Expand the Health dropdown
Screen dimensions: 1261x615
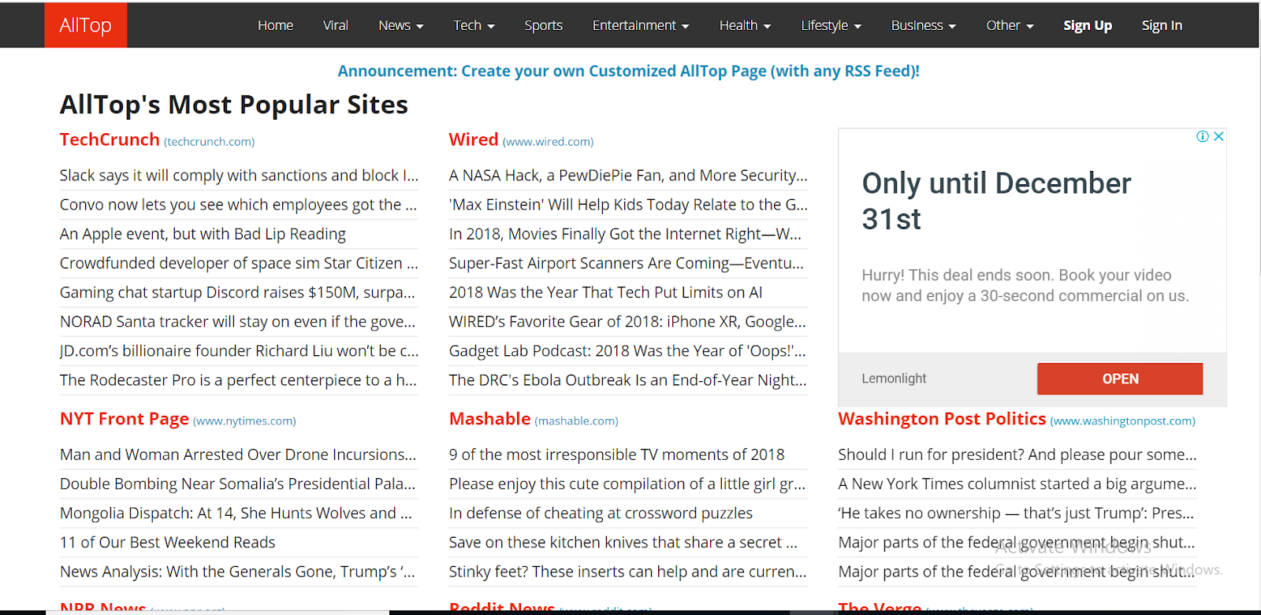(x=745, y=25)
